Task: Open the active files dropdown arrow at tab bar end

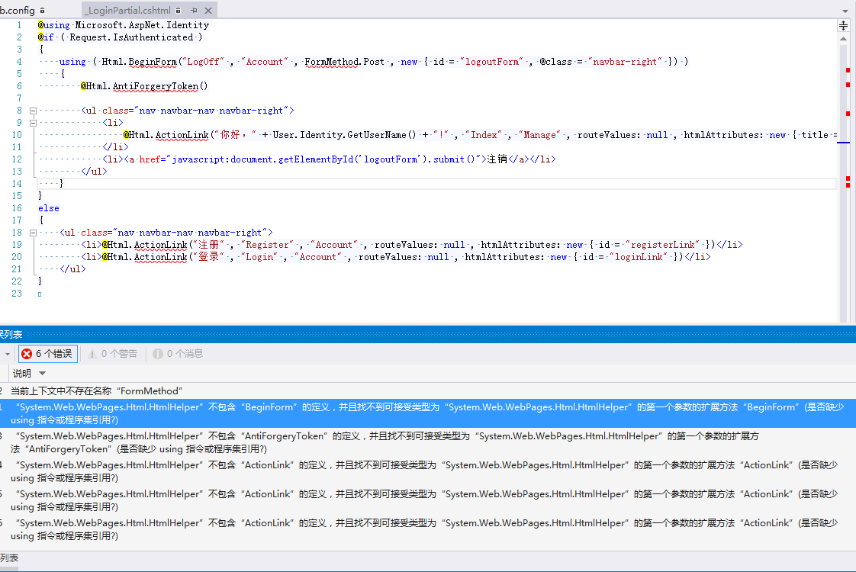Action: 845,11
